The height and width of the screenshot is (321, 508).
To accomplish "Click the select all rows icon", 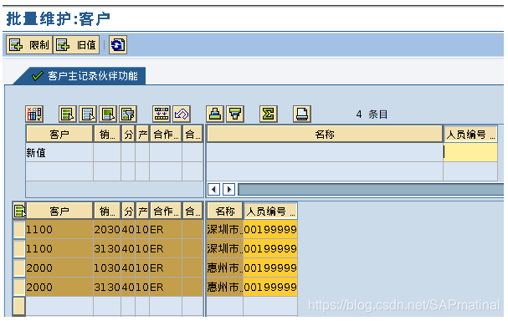I will (68, 114).
